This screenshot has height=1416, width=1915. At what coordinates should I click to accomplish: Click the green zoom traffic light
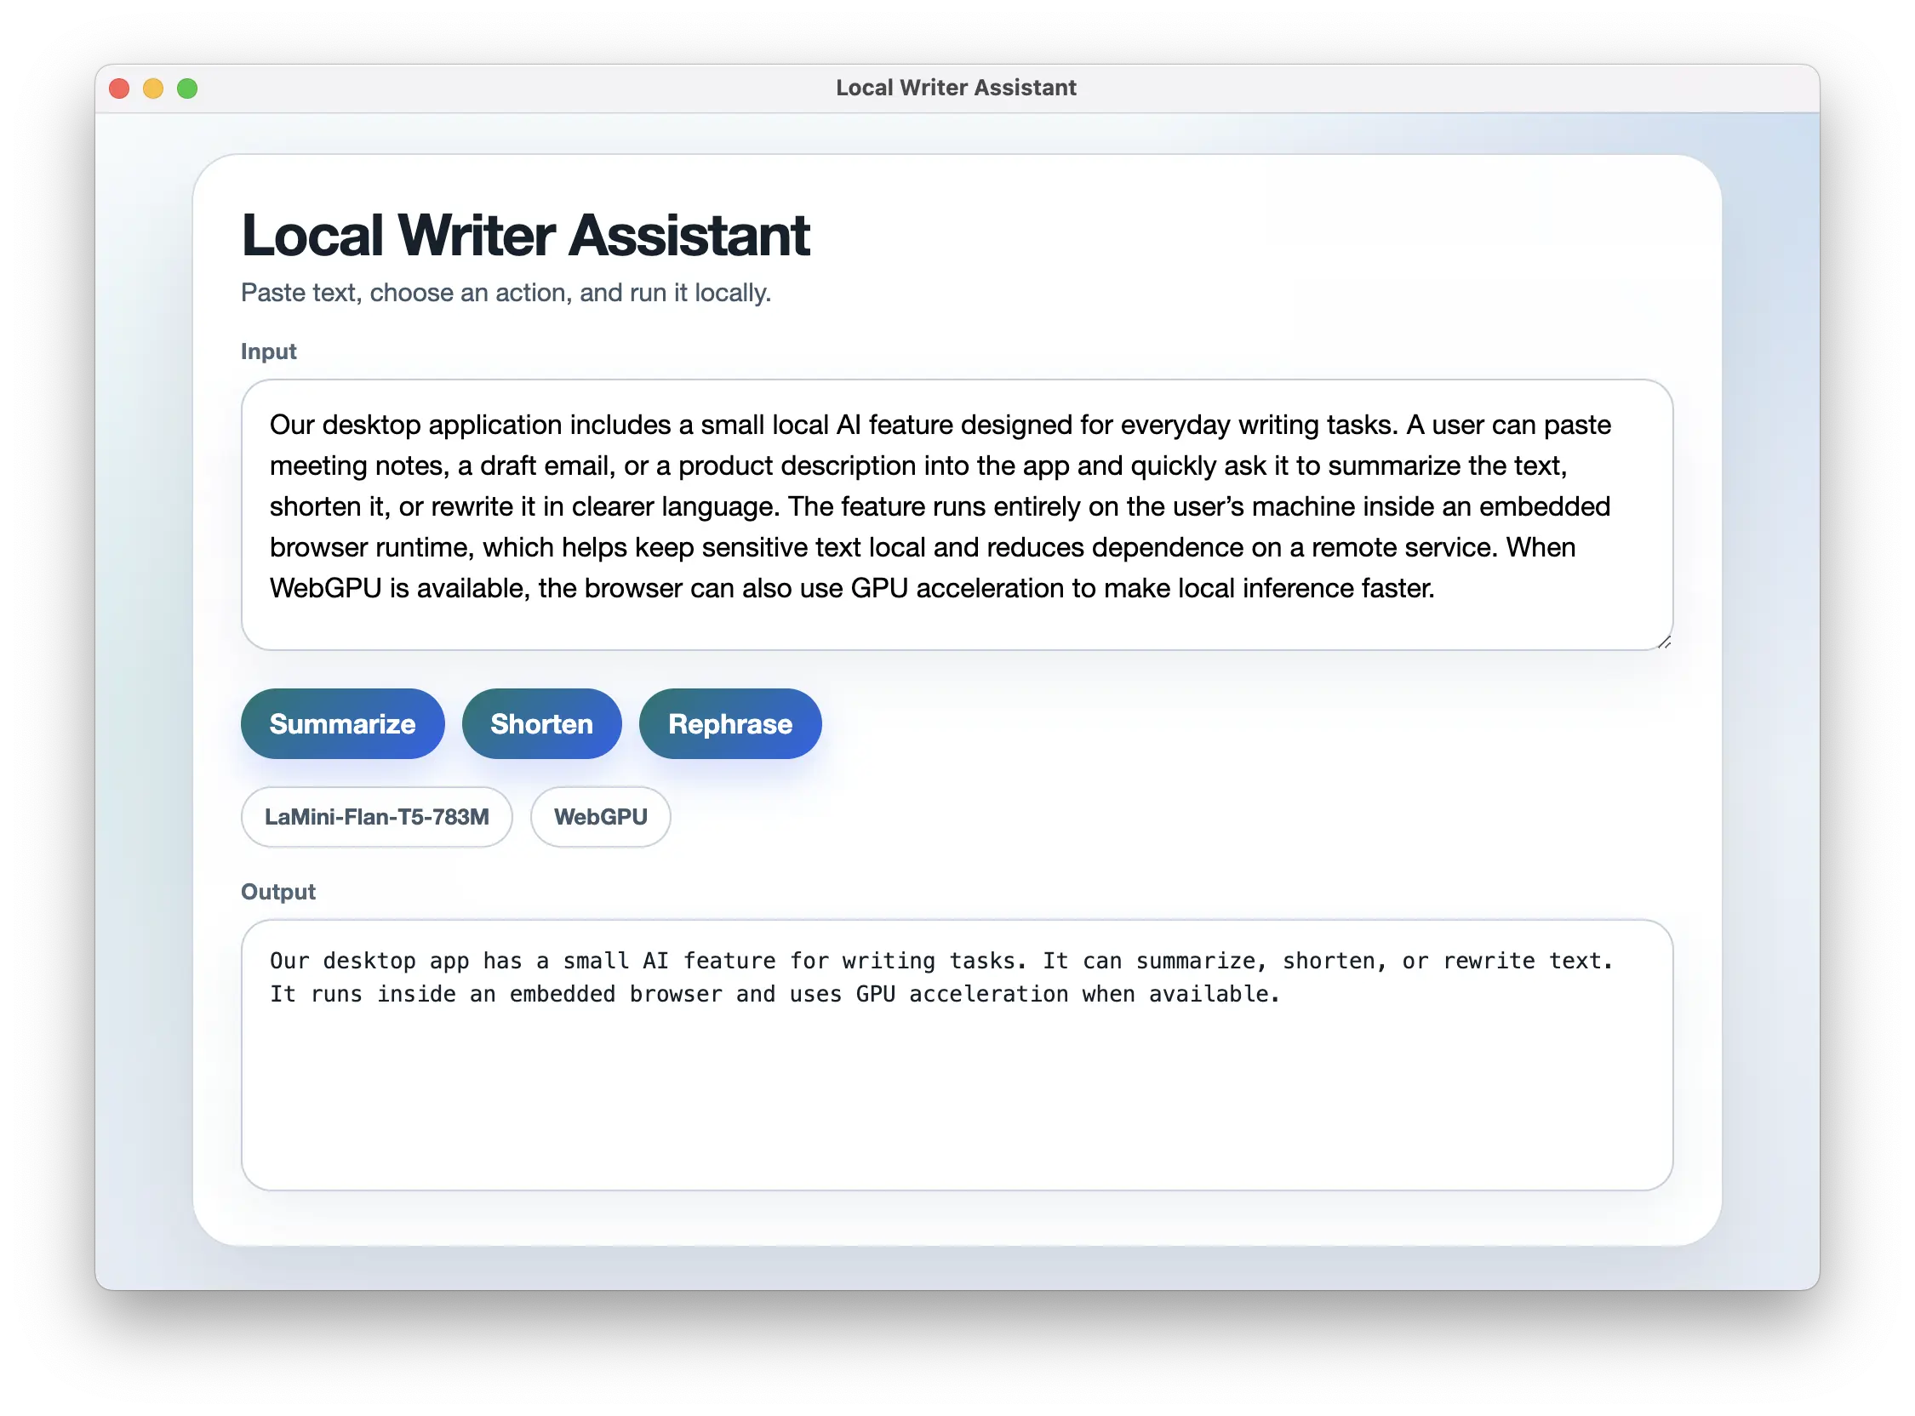(x=187, y=88)
